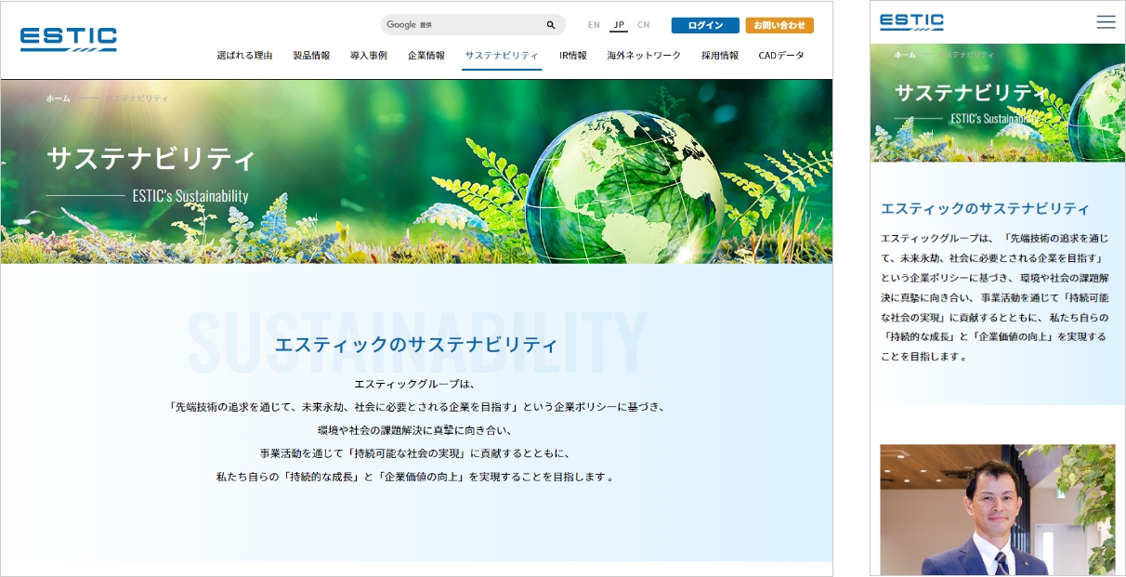The width and height of the screenshot is (1126, 577).
Task: Expand 企業情報 navigation menu
Action: (x=426, y=56)
